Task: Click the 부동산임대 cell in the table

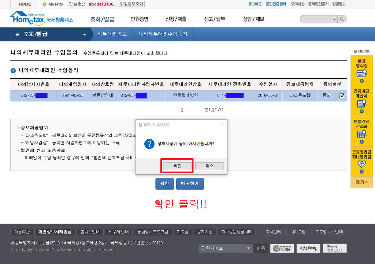Action: [x=103, y=95]
